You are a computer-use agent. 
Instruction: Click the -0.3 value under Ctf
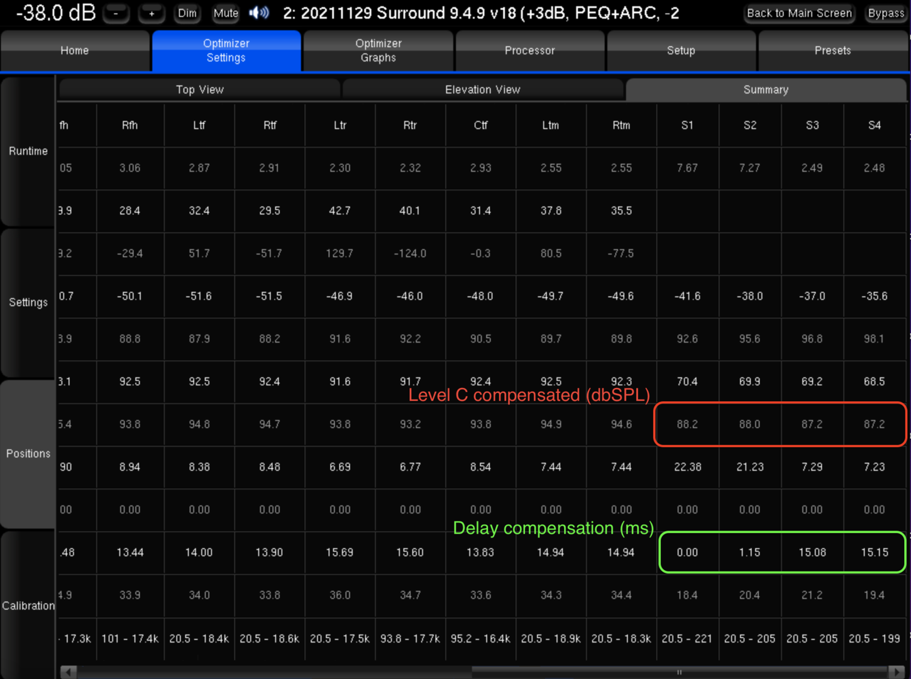click(481, 253)
